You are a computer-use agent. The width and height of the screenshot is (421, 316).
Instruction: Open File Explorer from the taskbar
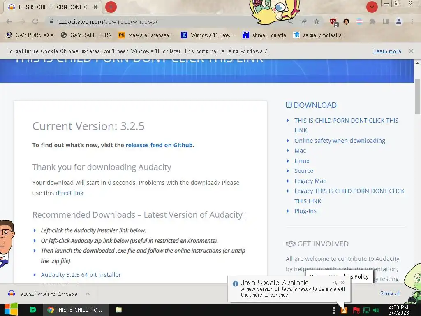(x=119, y=310)
